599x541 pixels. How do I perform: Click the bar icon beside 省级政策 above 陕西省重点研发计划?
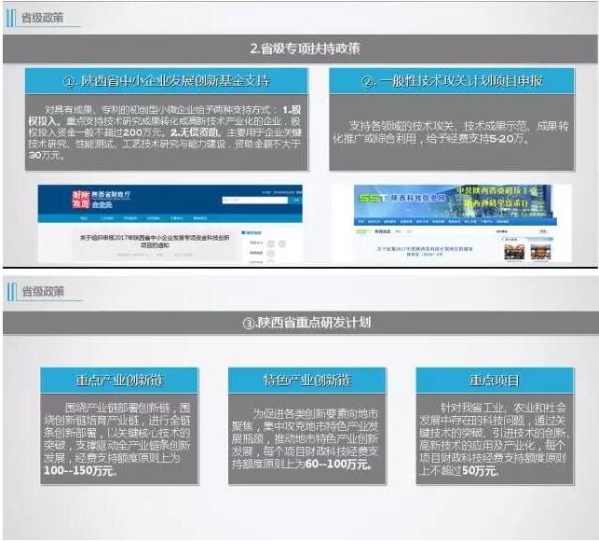11,290
